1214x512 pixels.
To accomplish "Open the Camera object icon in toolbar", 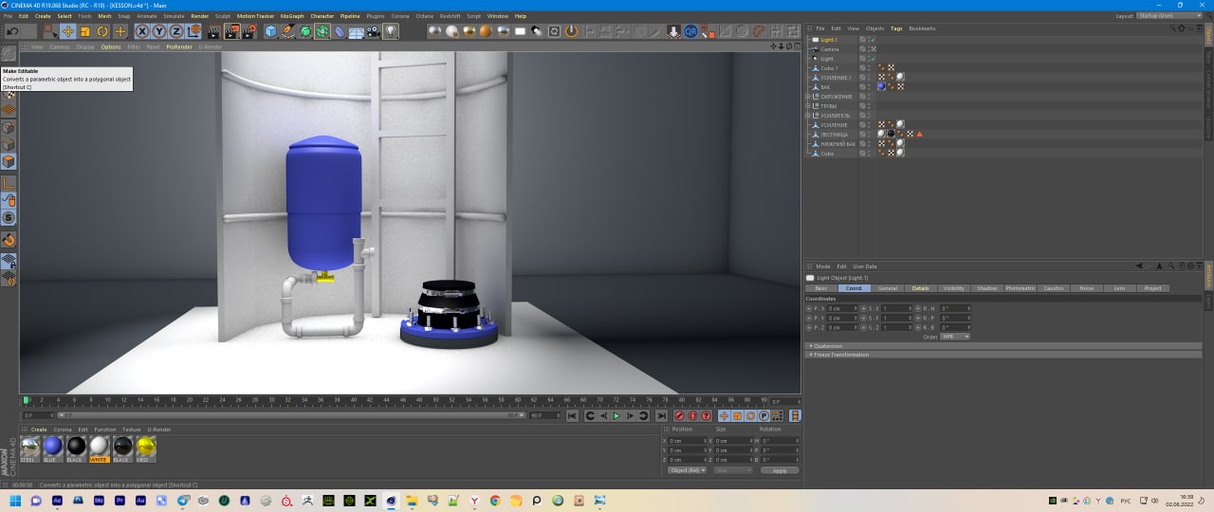I will (x=373, y=31).
